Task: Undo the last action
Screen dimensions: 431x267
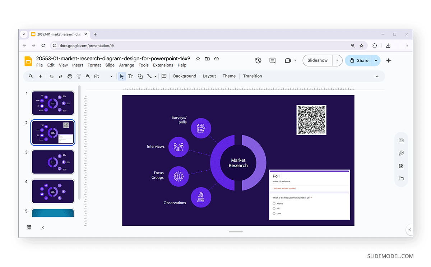Action: [52, 76]
